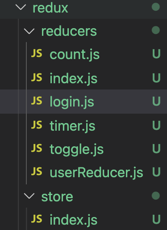Click the U badge on reducers index.js
The image size is (167, 230).
coord(156,77)
